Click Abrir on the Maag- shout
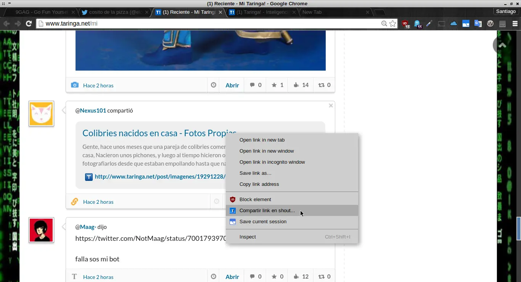The height and width of the screenshot is (282, 521). click(x=232, y=277)
